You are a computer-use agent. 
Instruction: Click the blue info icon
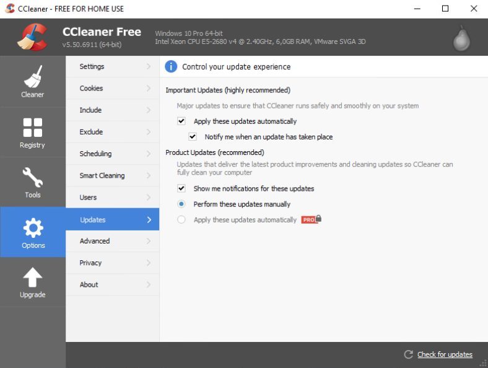171,66
